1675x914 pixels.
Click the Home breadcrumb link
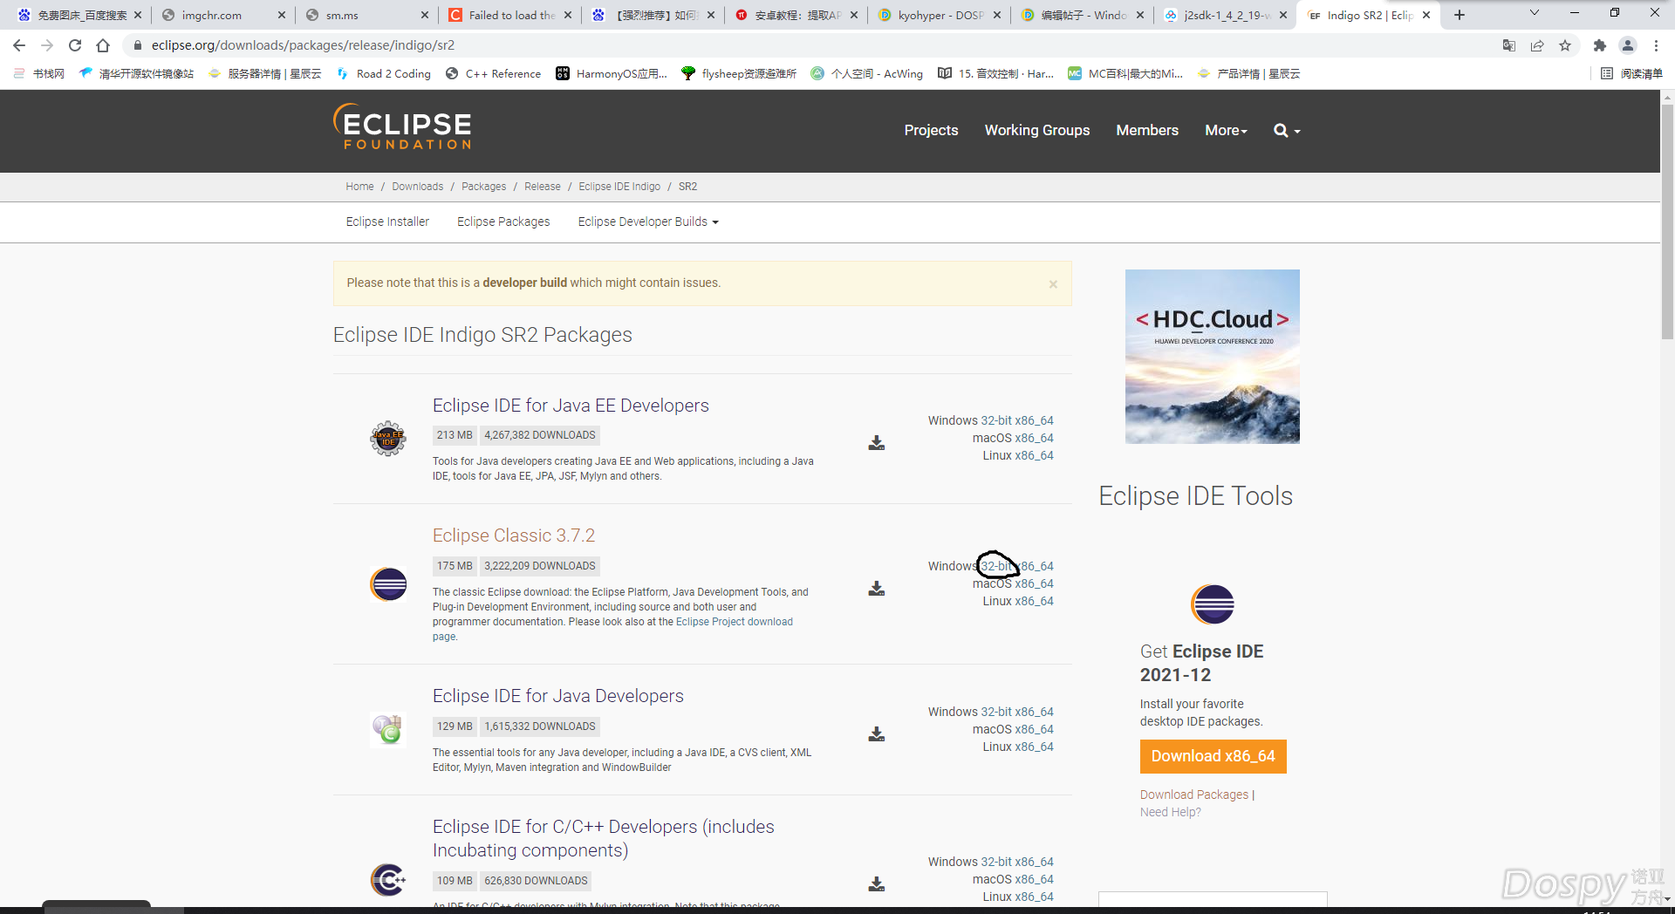pos(359,187)
